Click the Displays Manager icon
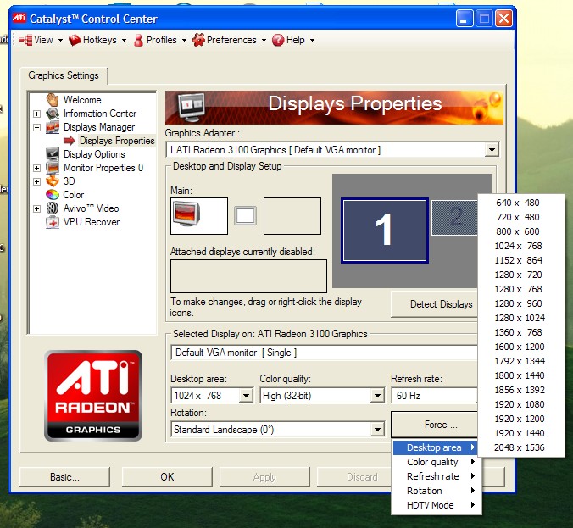The width and height of the screenshot is (573, 528). pyautogui.click(x=53, y=127)
